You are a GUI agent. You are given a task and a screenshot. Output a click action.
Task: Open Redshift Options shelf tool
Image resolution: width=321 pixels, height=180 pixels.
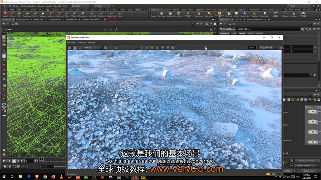tap(12, 14)
